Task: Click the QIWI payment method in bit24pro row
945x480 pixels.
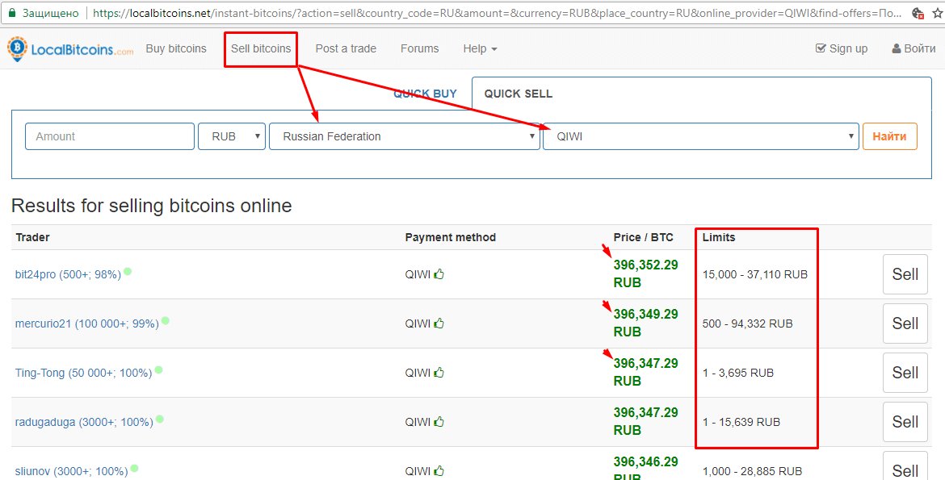Action: pyautogui.click(x=418, y=274)
